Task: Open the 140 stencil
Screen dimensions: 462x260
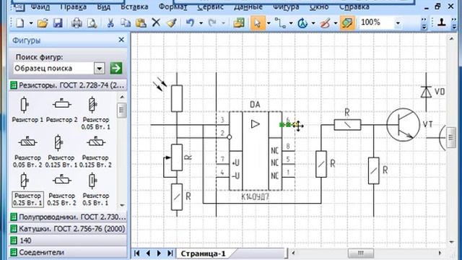Action: point(69,240)
